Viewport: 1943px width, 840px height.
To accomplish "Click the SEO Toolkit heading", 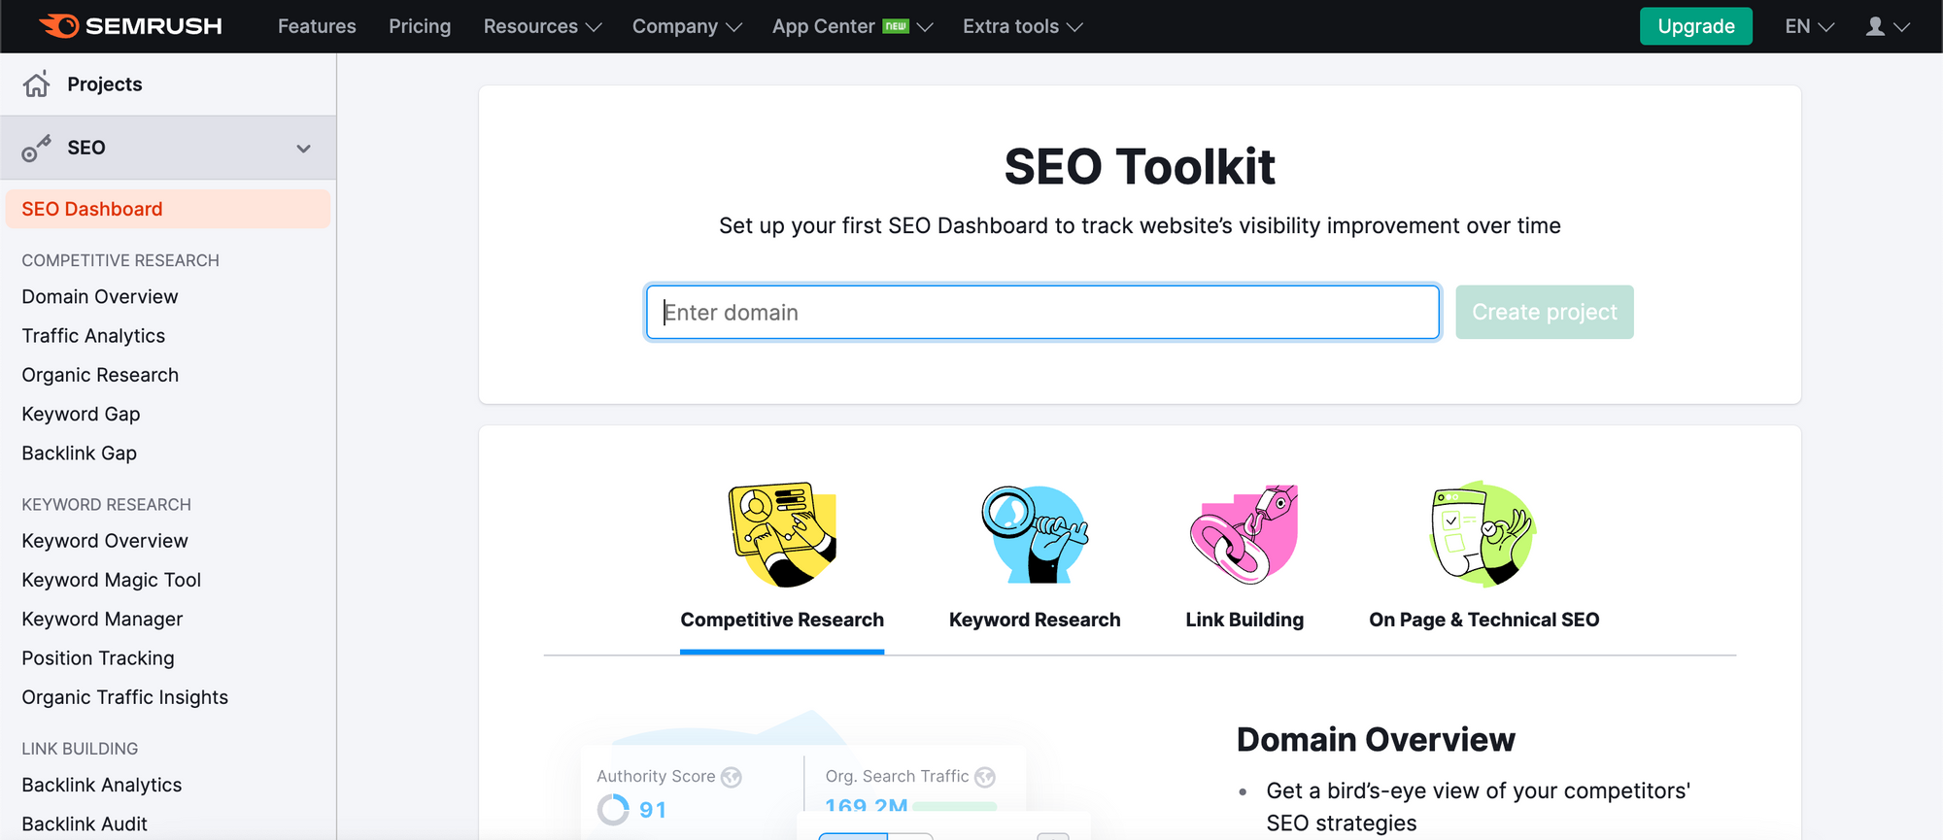I will (1140, 166).
